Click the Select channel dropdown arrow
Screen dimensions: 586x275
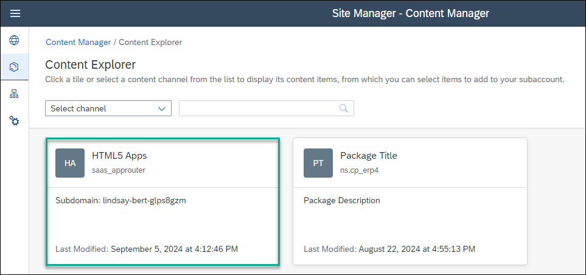click(x=162, y=109)
